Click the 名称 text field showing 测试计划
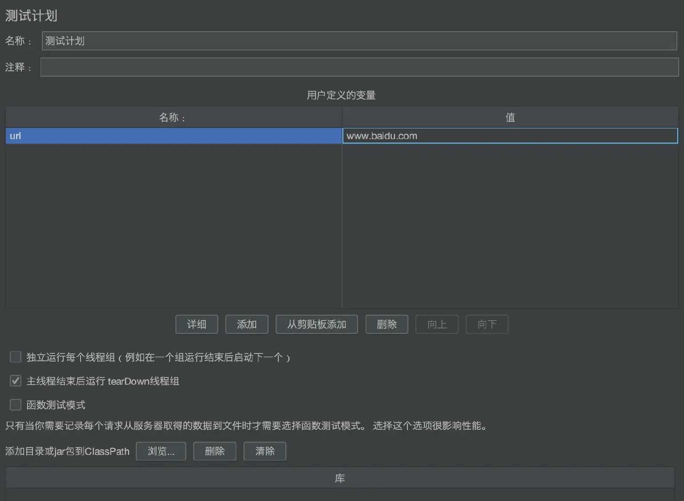The height and width of the screenshot is (501, 684). [359, 41]
